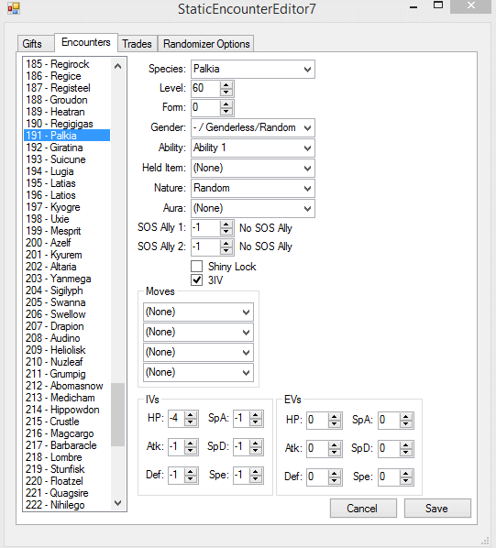
Task: Select 204 - Sigilyph entry
Action: point(67,290)
